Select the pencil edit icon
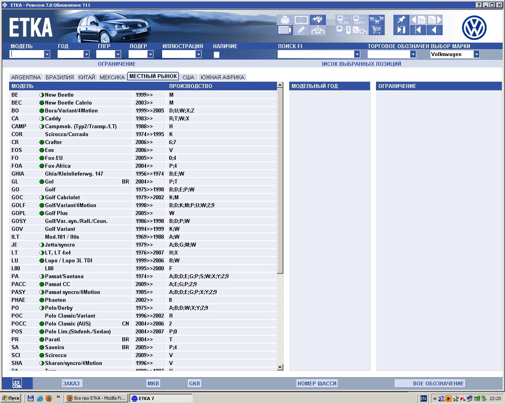Viewport: 505px width, 404px height. 301,30
